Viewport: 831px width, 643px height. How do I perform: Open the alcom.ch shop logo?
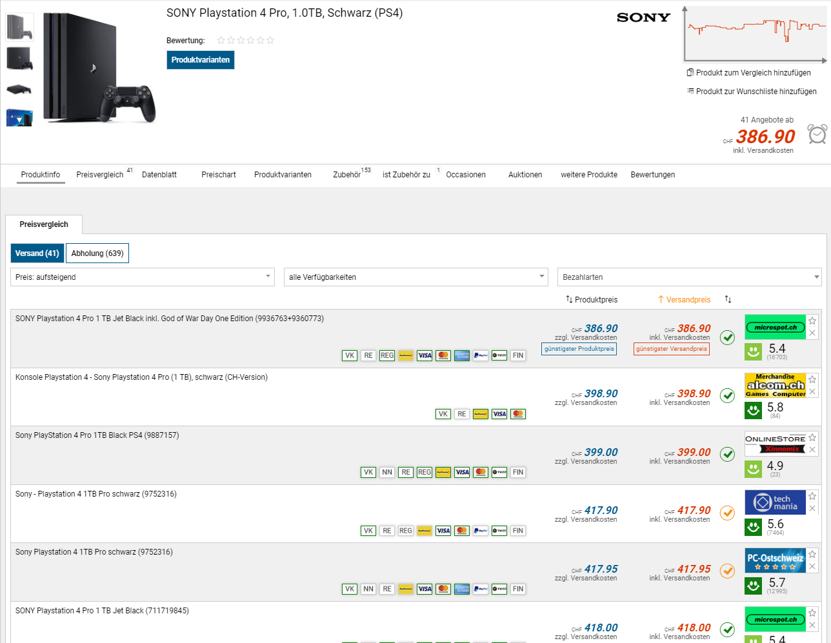pos(775,386)
